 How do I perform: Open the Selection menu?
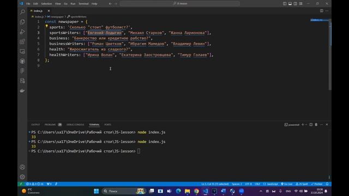click(x=46, y=4)
